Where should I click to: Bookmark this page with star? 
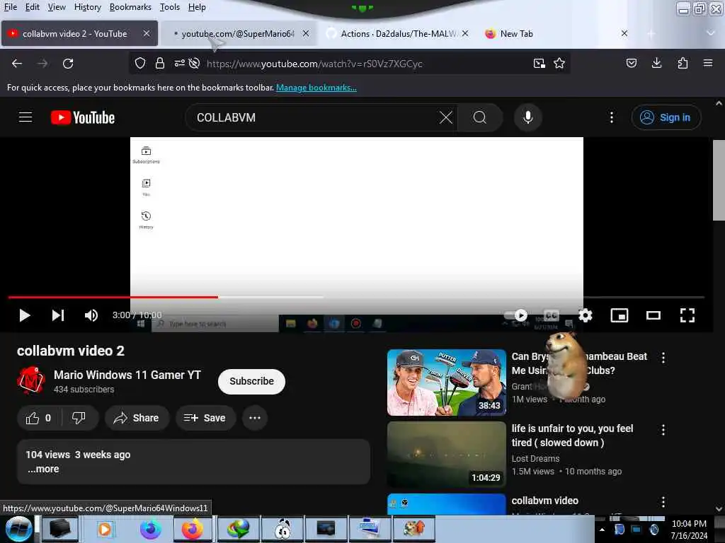coord(559,63)
